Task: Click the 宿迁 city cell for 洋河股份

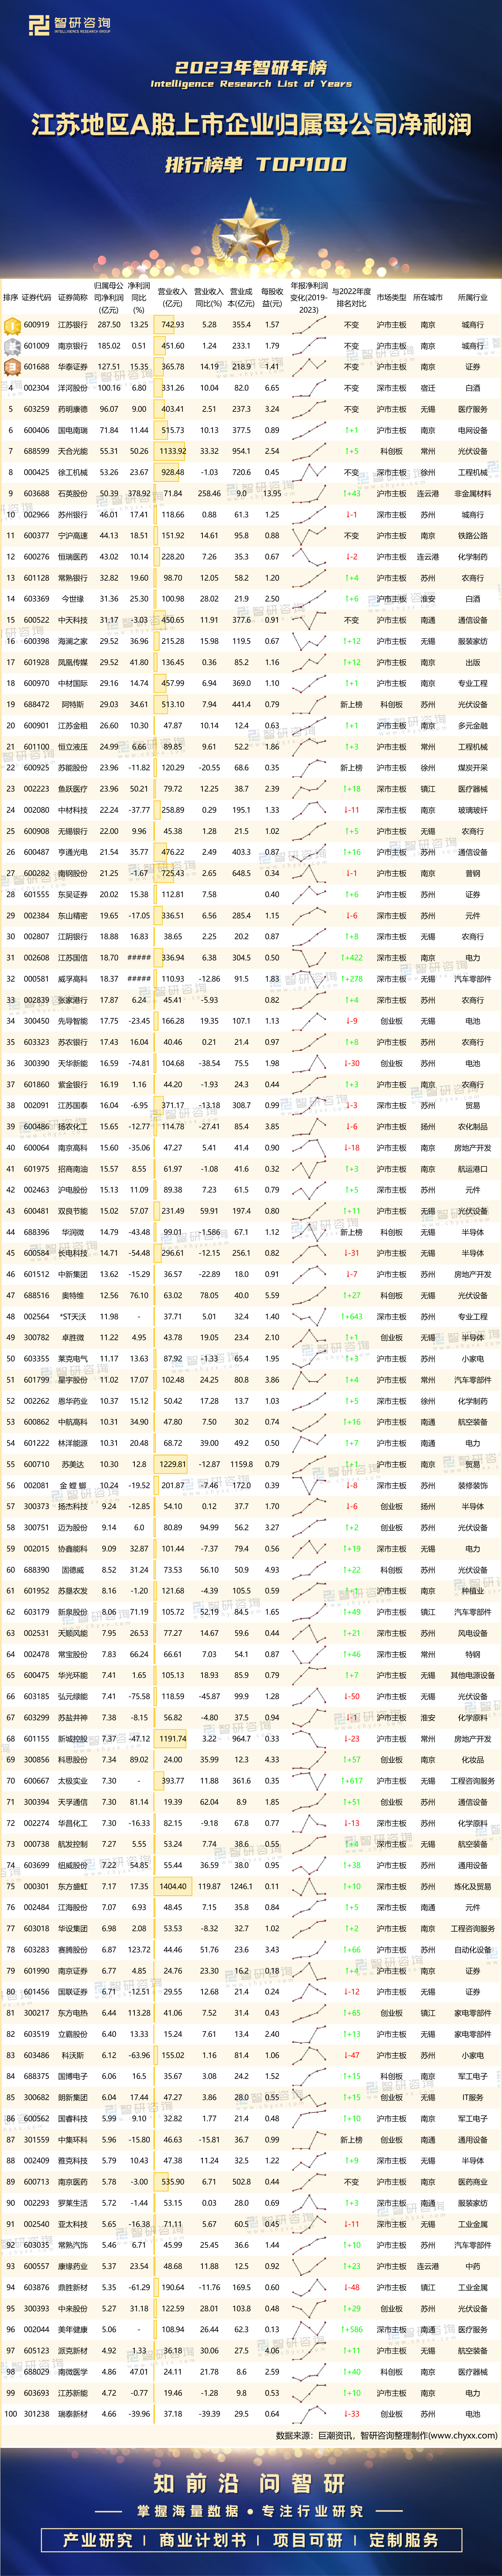Action: pos(428,388)
